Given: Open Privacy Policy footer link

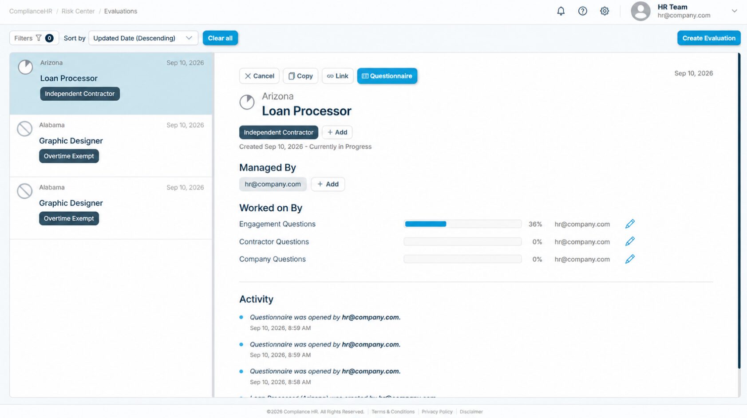Looking at the screenshot, I should (x=437, y=412).
